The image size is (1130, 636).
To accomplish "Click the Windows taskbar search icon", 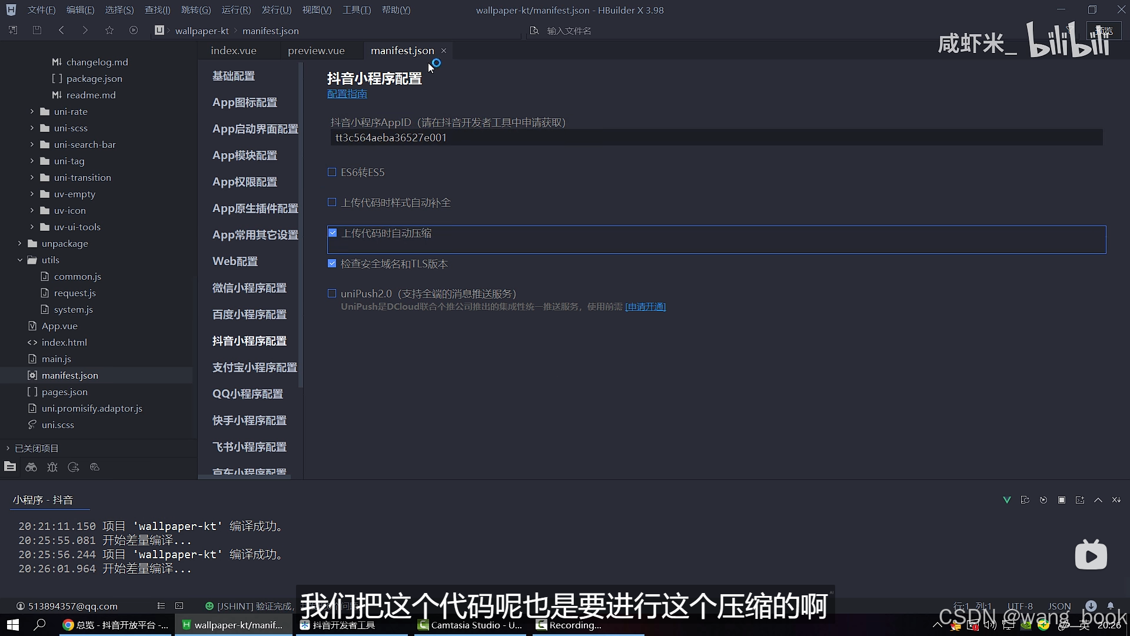I will (39, 625).
